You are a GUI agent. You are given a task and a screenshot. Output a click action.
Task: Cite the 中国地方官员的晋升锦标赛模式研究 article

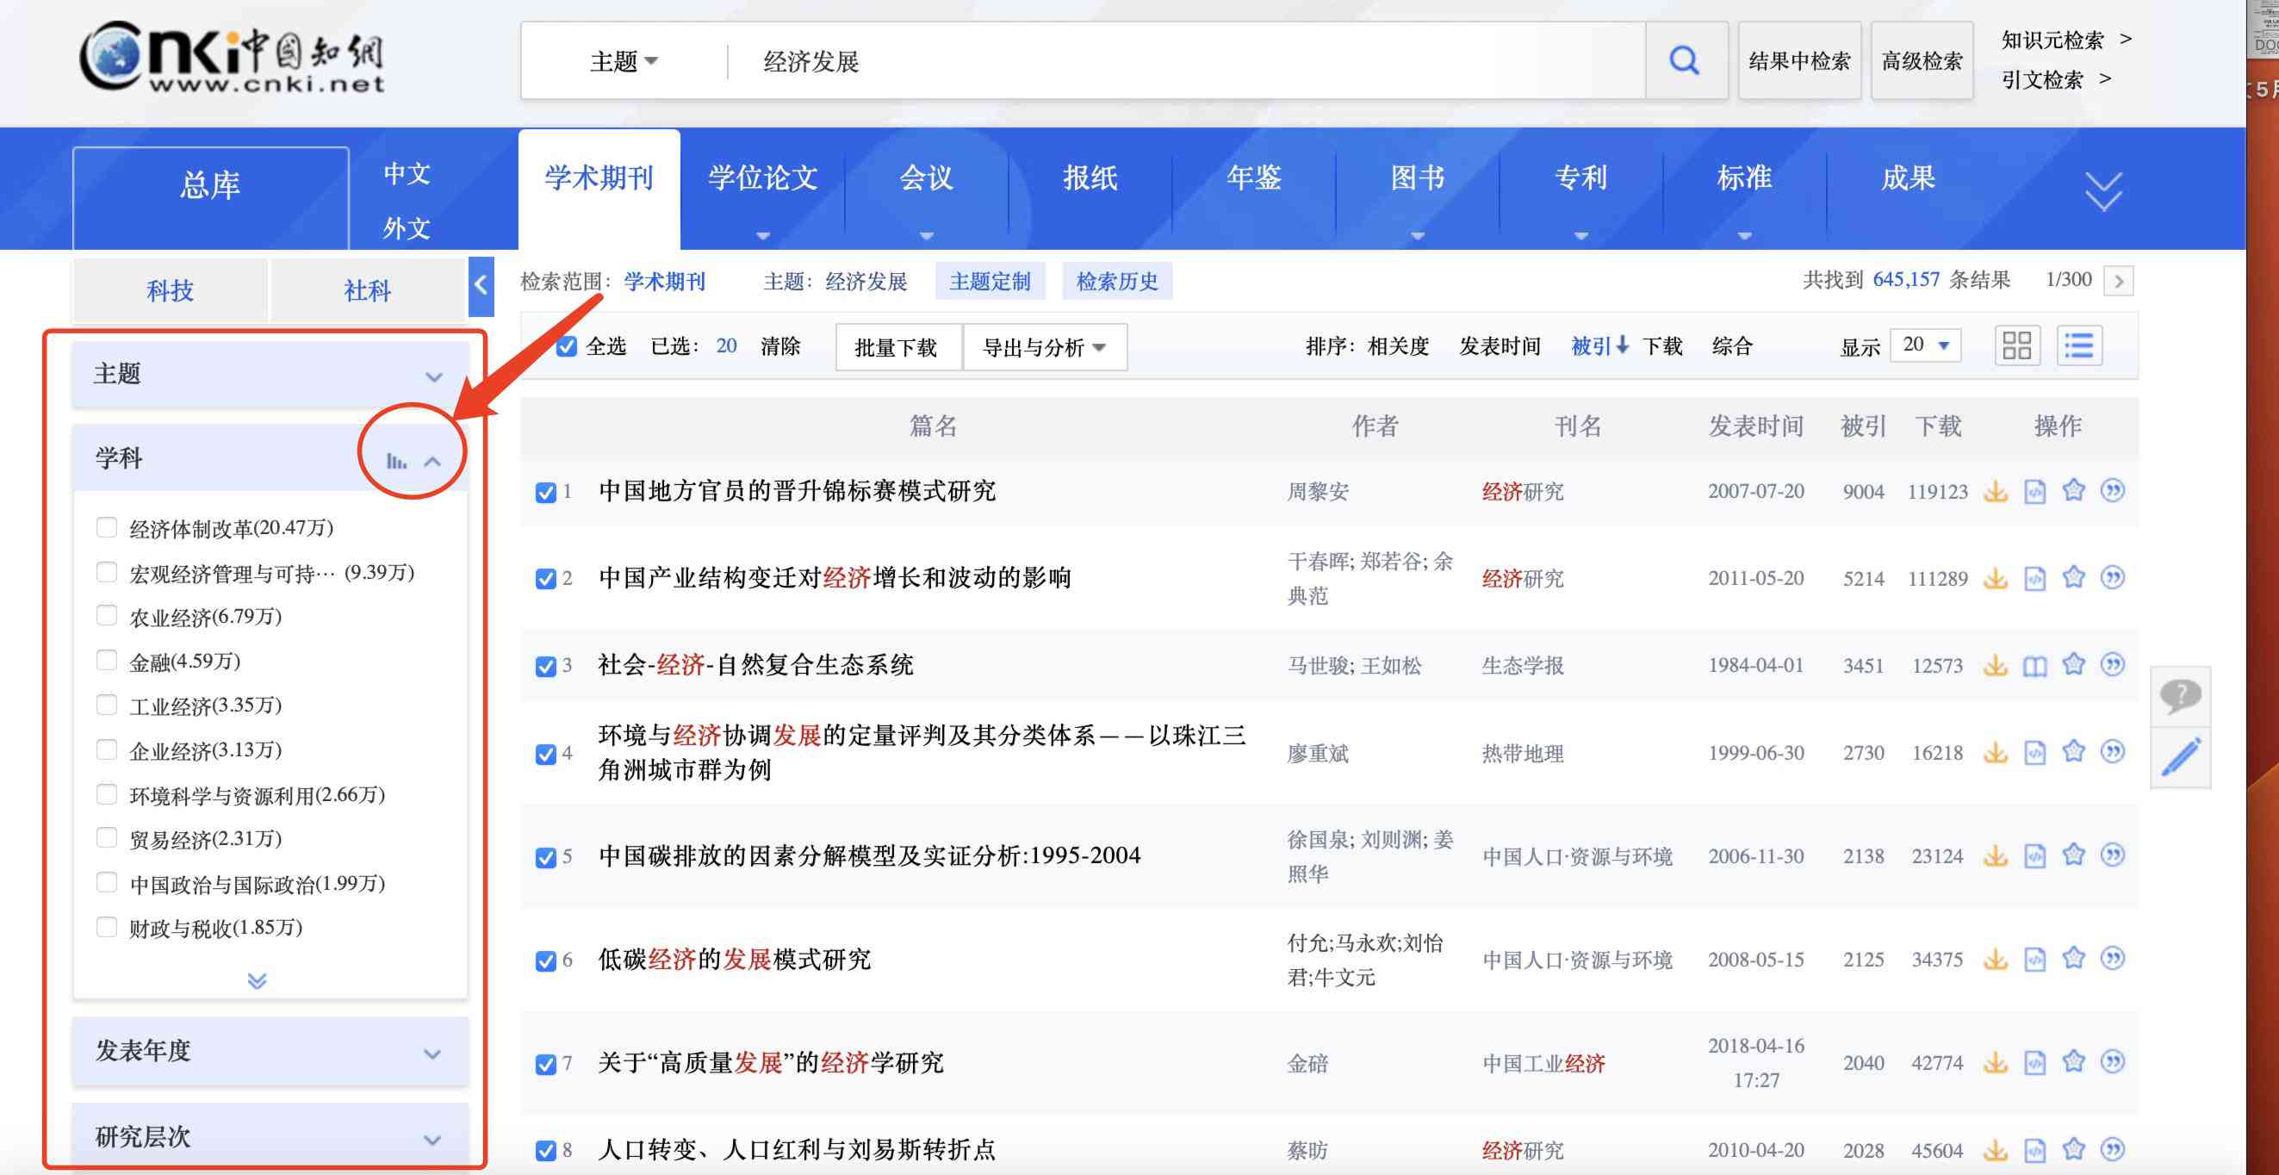2113,490
